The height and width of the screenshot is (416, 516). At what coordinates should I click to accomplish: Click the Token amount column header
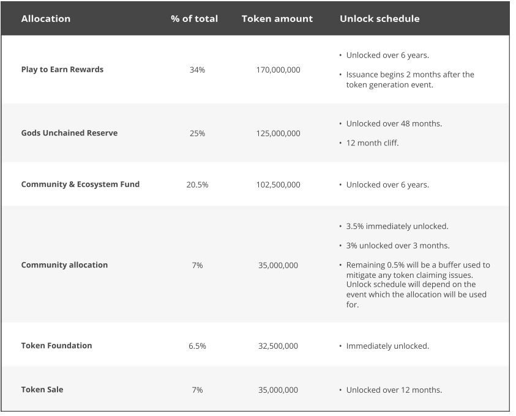click(x=277, y=19)
